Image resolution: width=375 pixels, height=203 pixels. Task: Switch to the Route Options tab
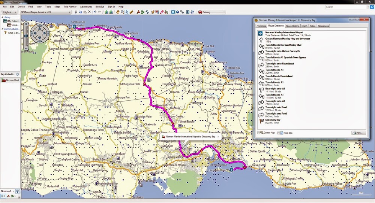point(292,26)
